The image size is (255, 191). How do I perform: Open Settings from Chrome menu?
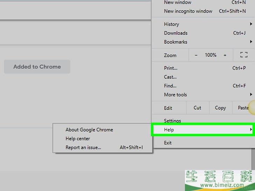point(172,121)
